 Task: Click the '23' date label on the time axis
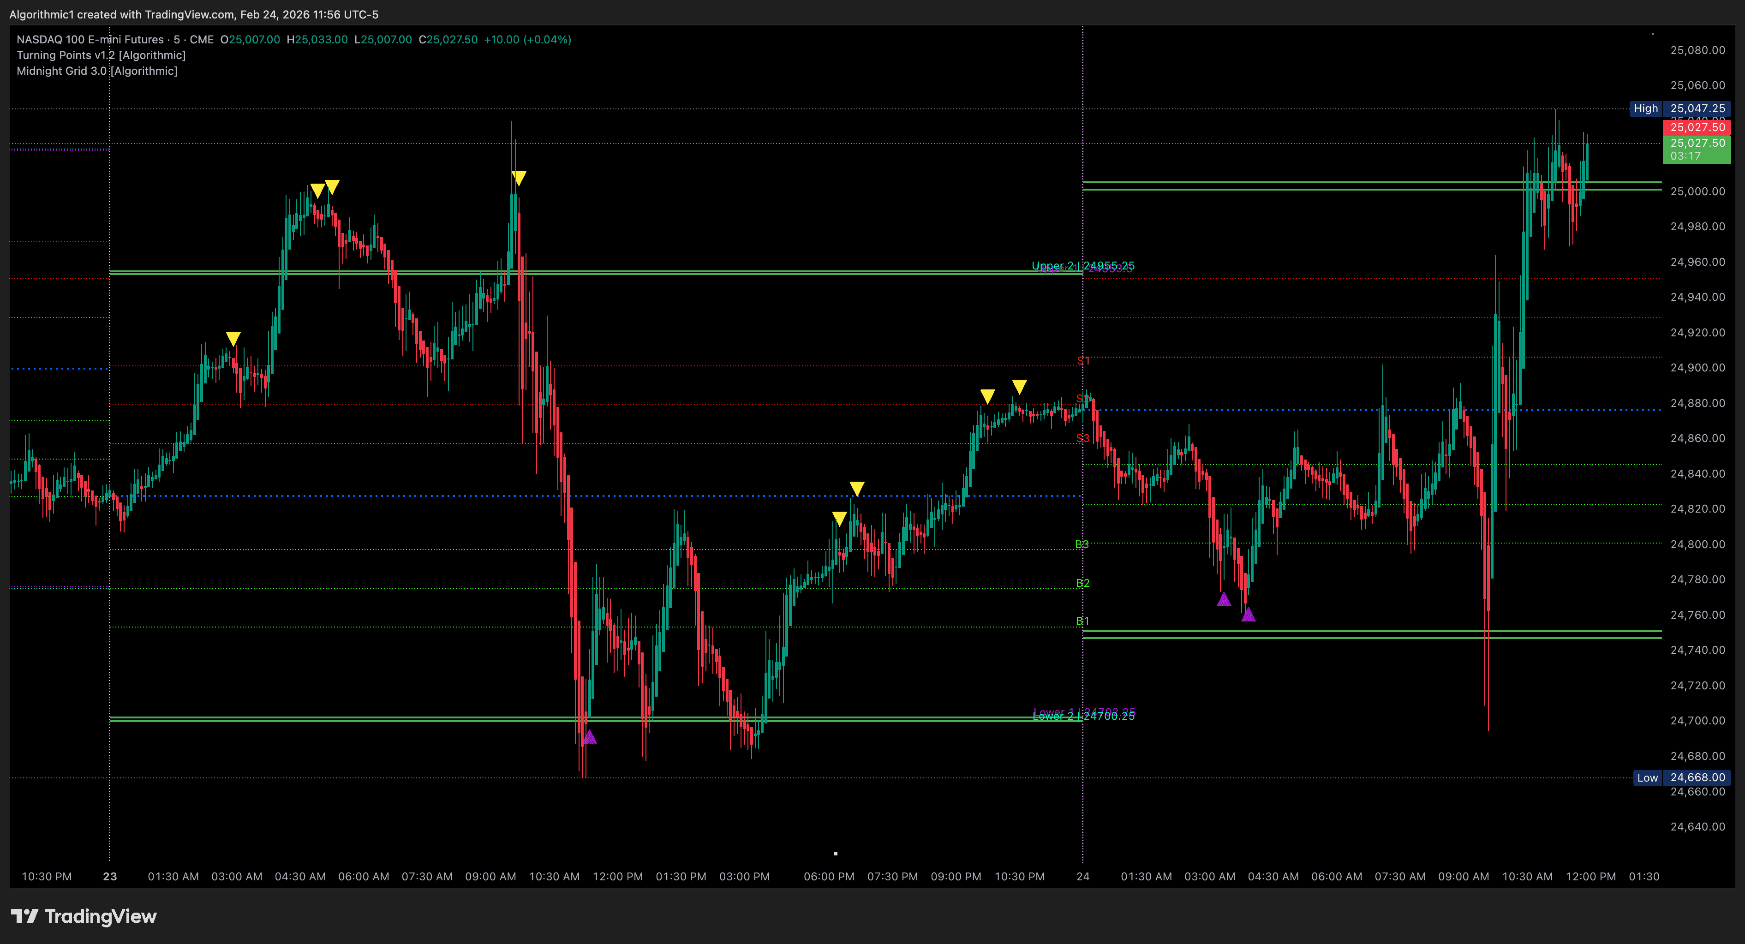click(x=110, y=876)
